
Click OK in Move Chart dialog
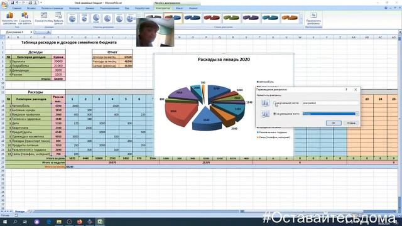[x=334, y=123]
